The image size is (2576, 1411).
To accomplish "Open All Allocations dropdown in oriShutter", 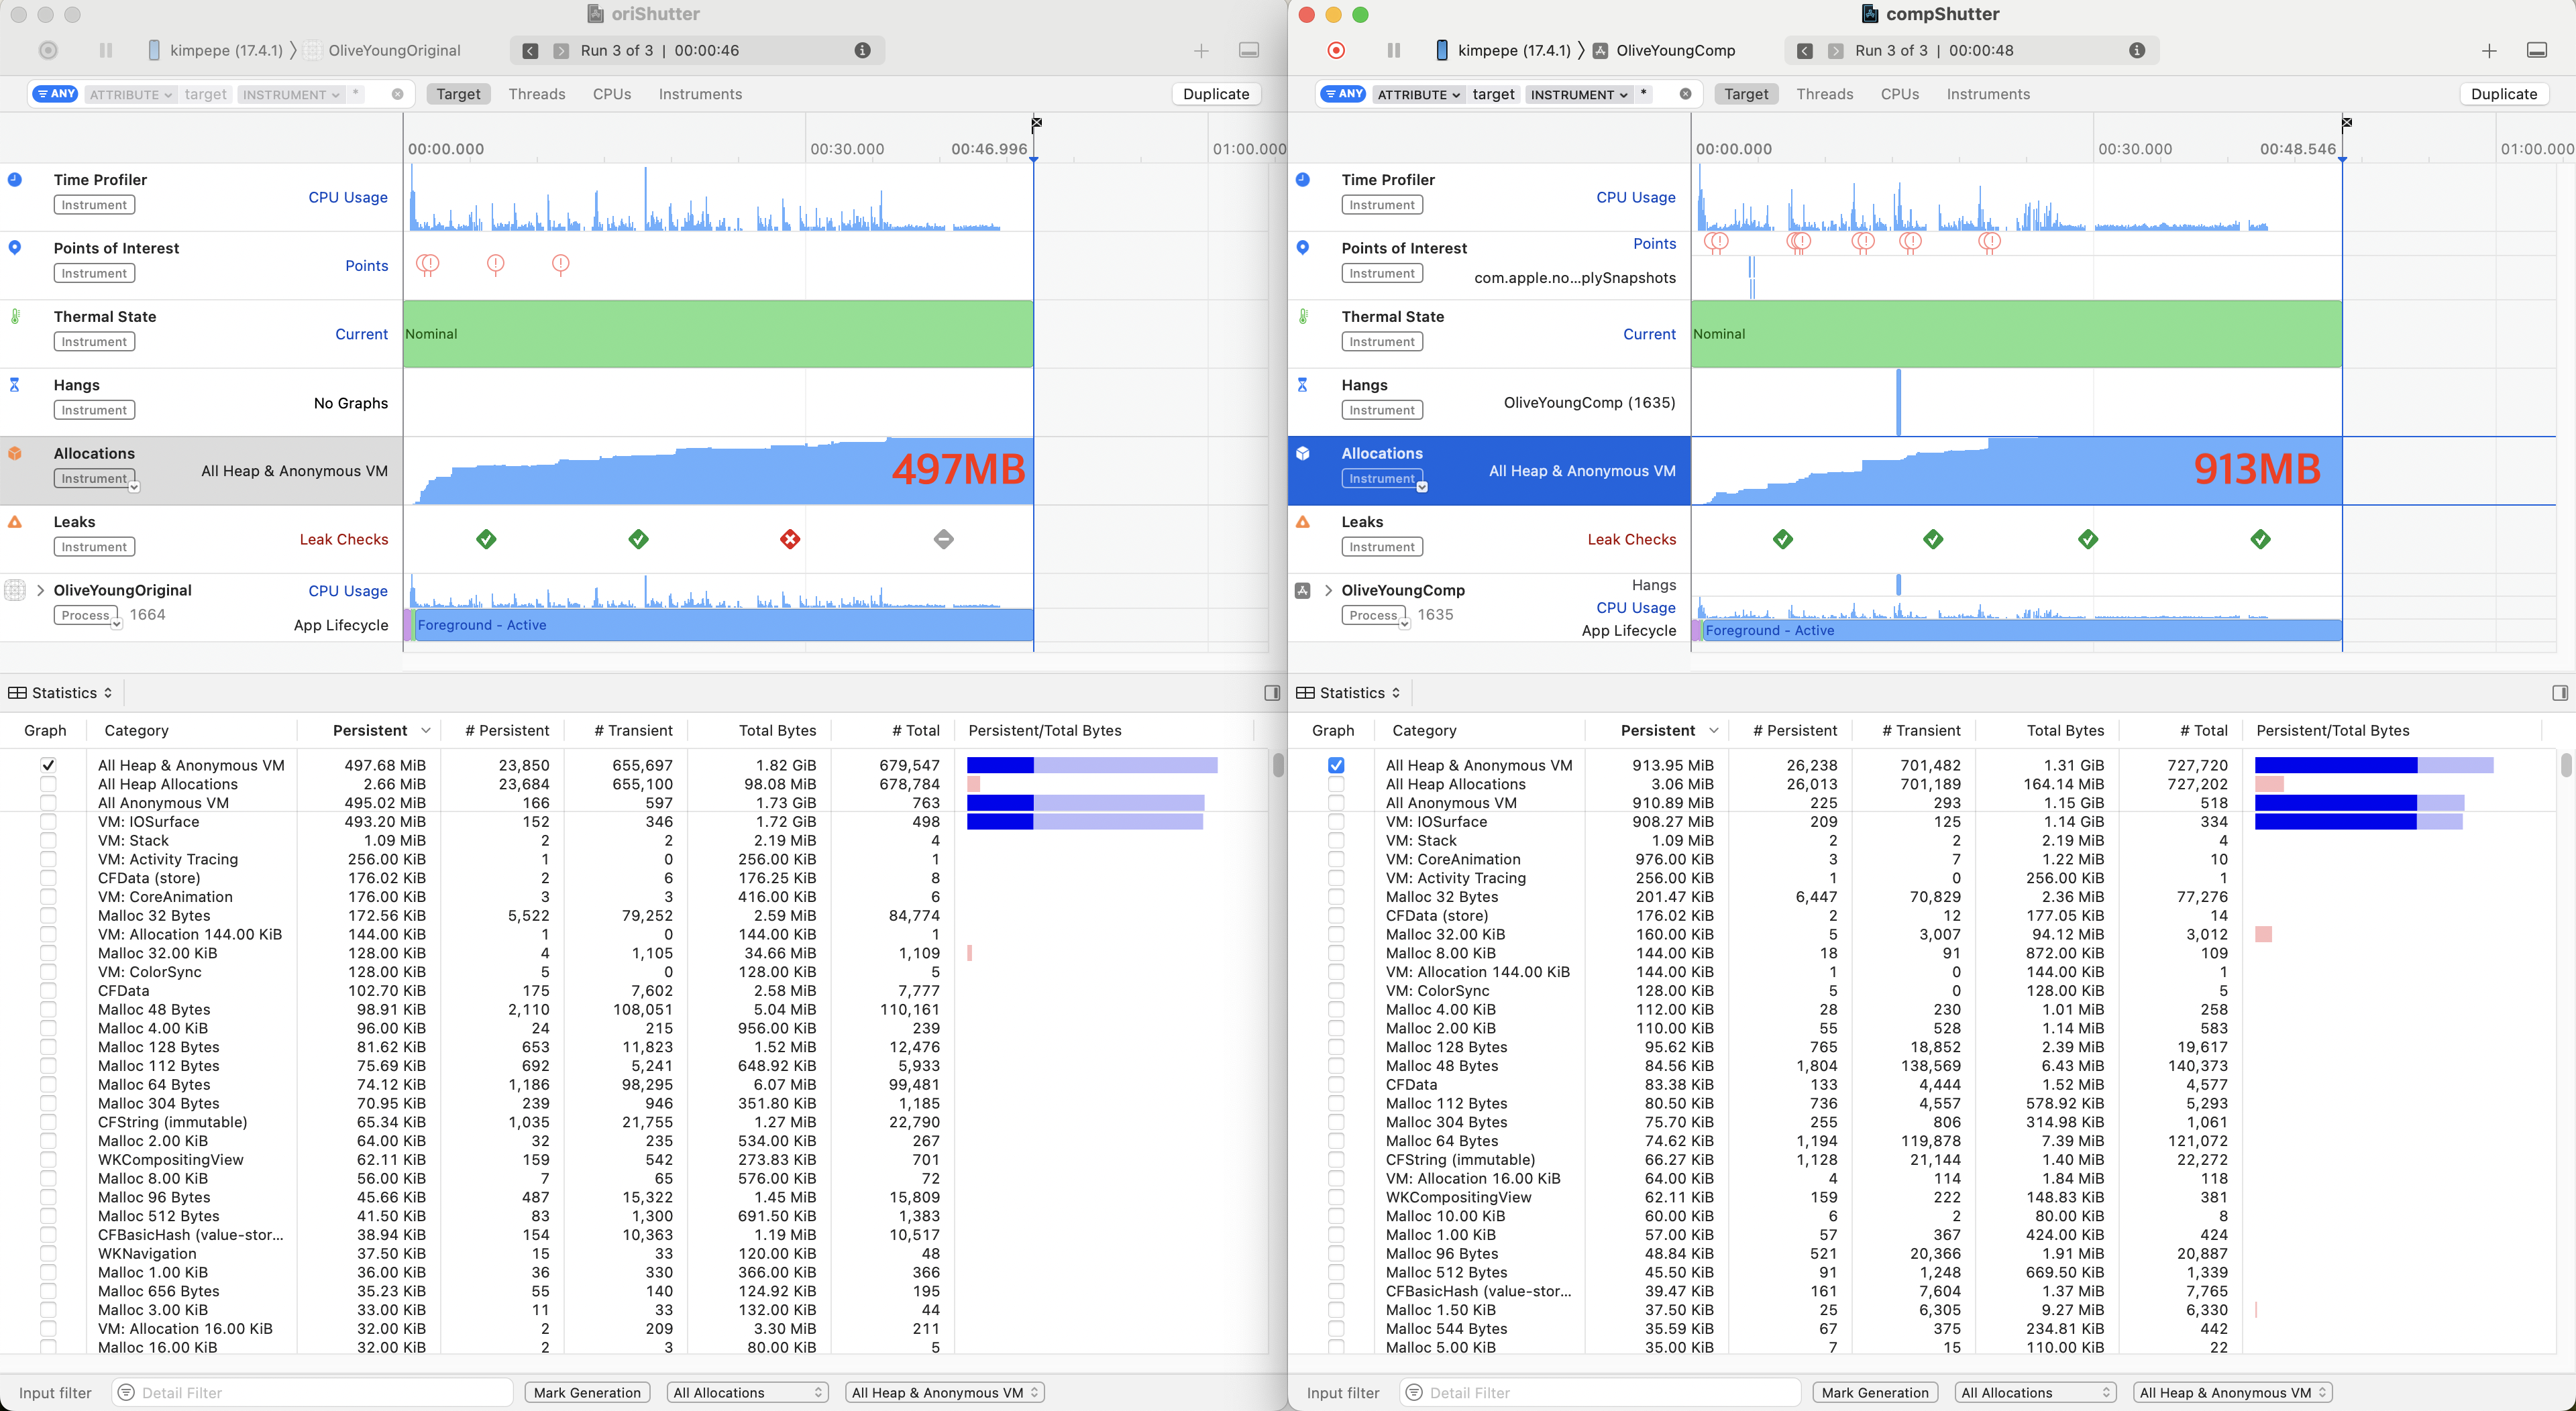I will pos(747,1392).
